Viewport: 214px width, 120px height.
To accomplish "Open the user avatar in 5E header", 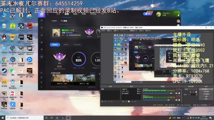I will 159,14.
